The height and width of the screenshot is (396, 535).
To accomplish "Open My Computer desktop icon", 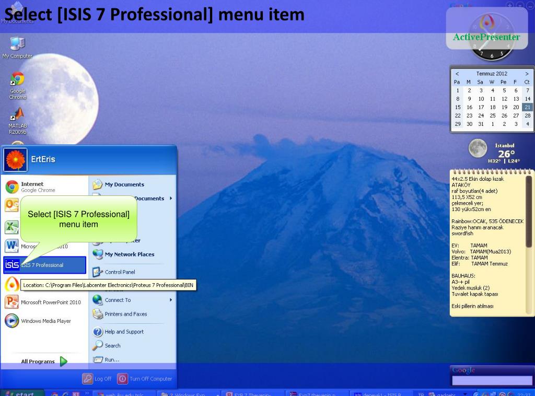I will pyautogui.click(x=17, y=48).
